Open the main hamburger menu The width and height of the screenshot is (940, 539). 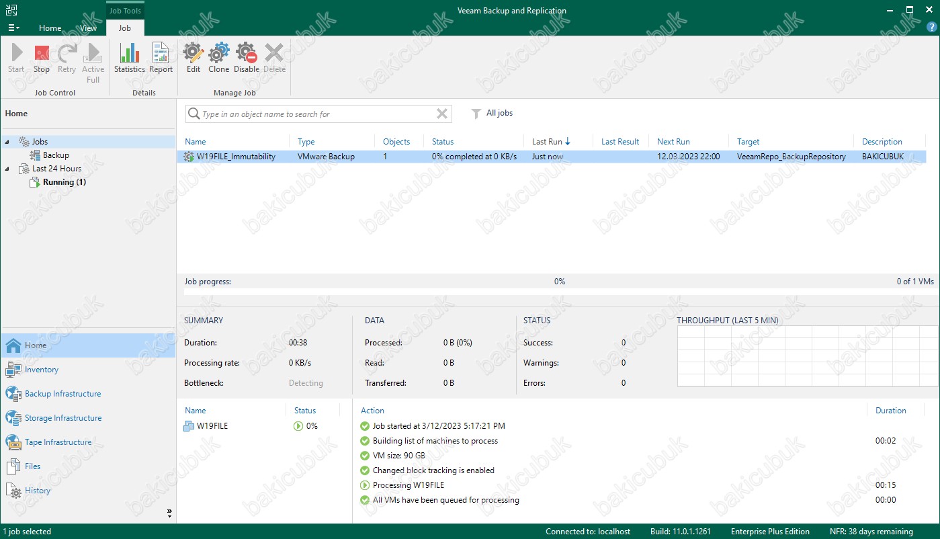click(13, 28)
